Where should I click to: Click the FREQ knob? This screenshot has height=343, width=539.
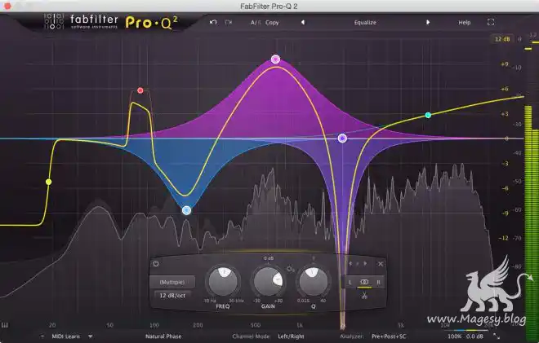(223, 282)
